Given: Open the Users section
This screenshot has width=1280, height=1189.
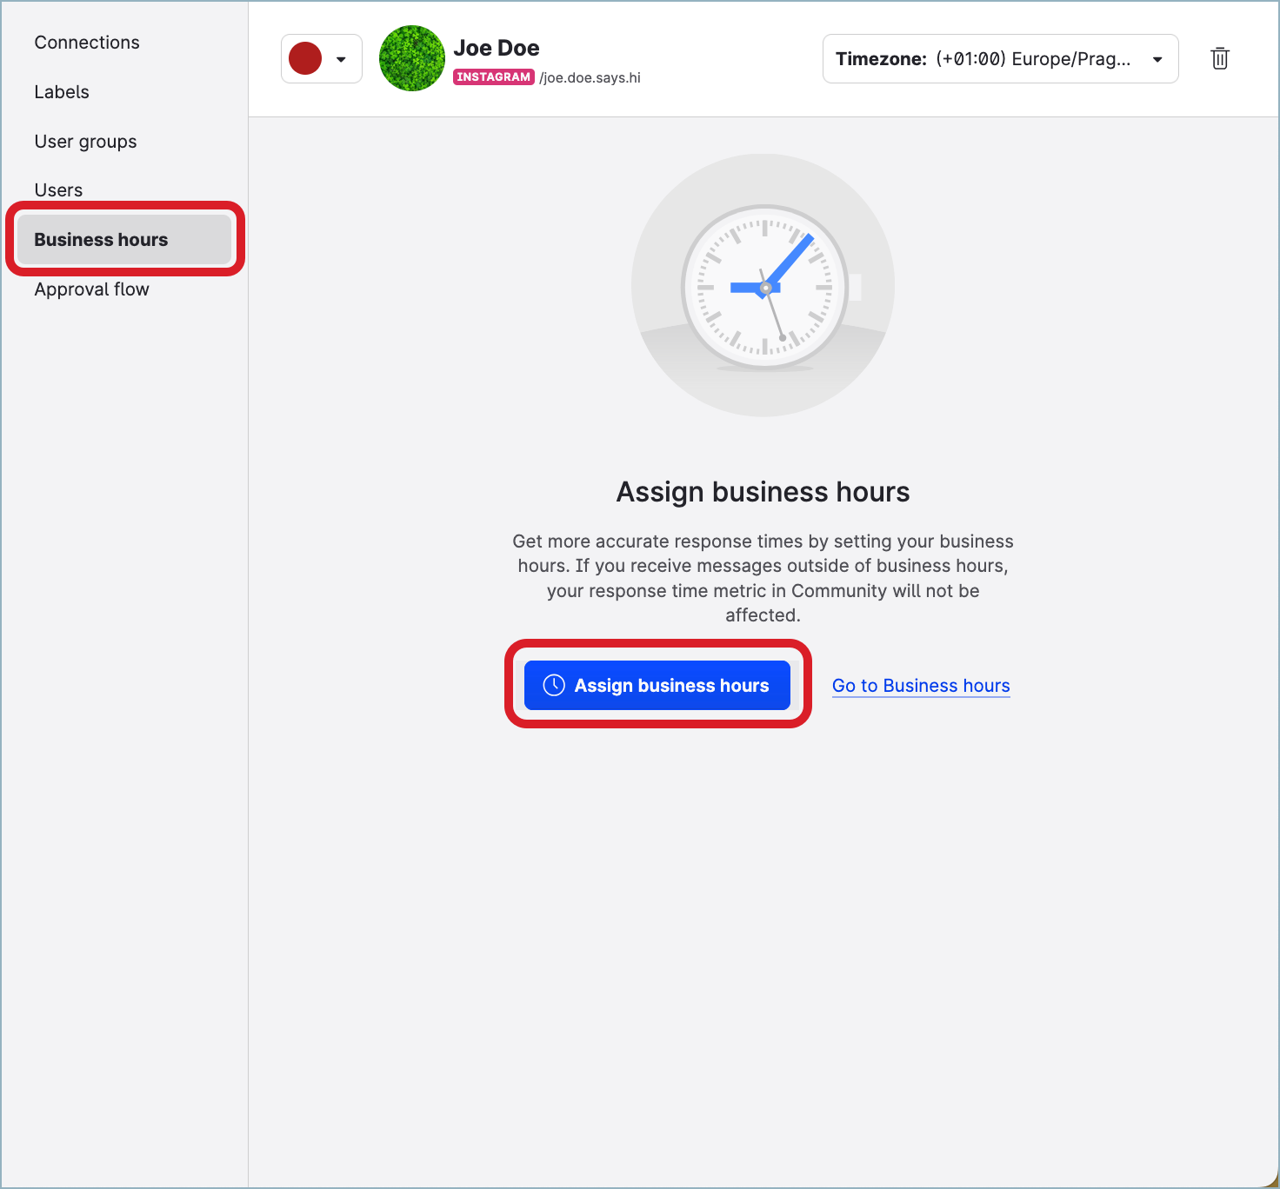Looking at the screenshot, I should pos(58,190).
